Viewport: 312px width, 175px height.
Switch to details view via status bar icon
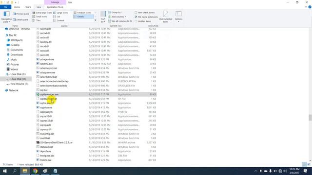(304, 164)
